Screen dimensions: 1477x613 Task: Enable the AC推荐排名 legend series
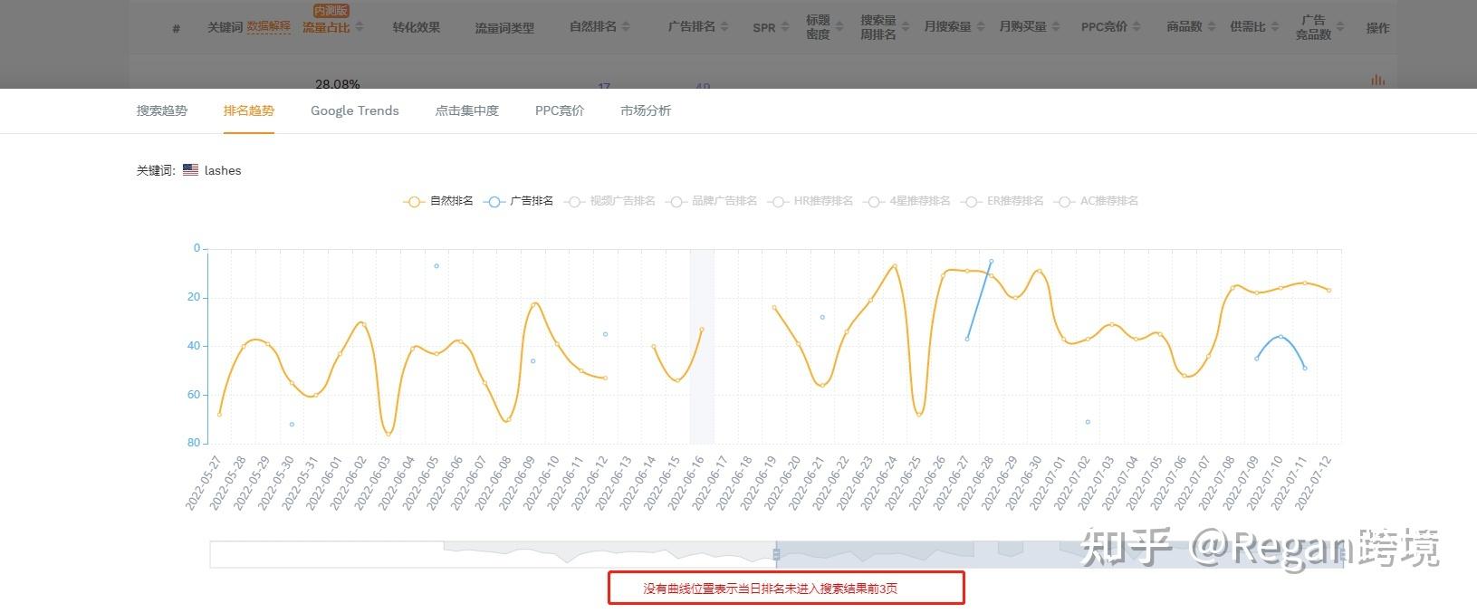(1097, 201)
